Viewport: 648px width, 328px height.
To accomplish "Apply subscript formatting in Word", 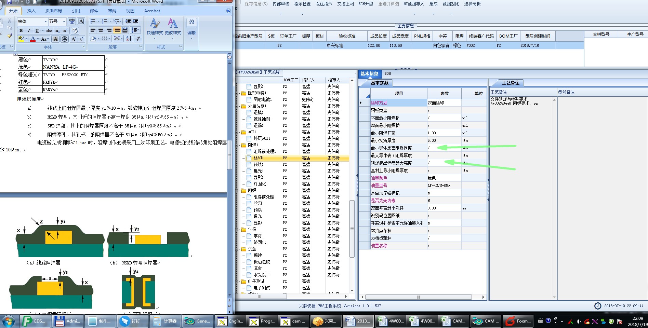I will 57,31.
